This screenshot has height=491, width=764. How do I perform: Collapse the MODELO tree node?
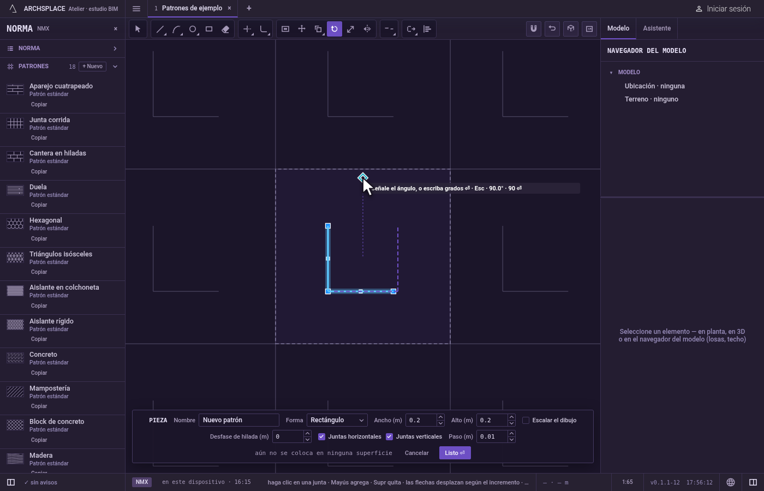pyautogui.click(x=611, y=73)
